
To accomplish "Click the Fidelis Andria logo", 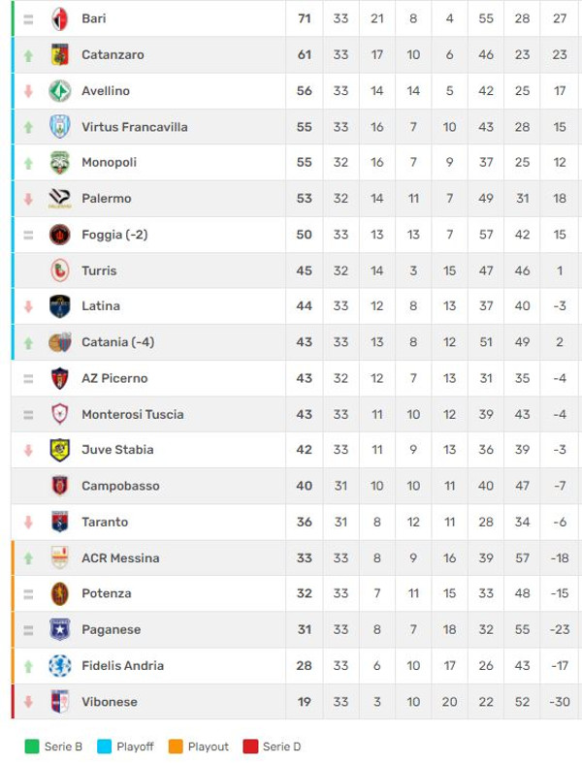I will [60, 666].
